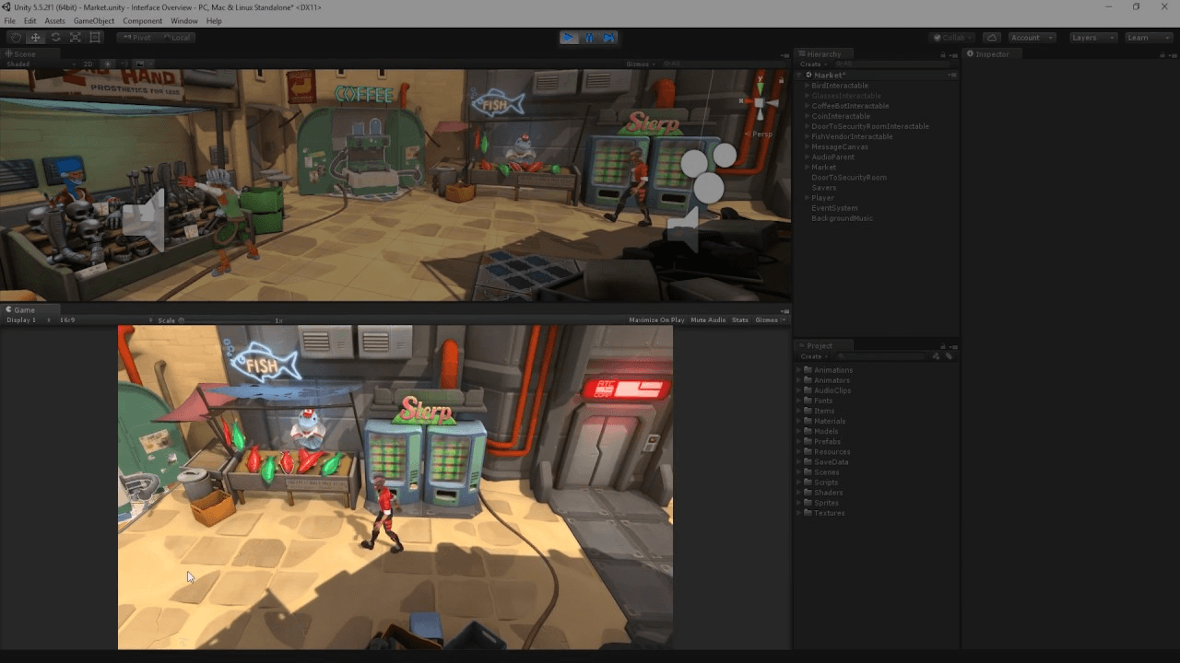Click the Step frame button
This screenshot has width=1180, height=663.
click(609, 38)
